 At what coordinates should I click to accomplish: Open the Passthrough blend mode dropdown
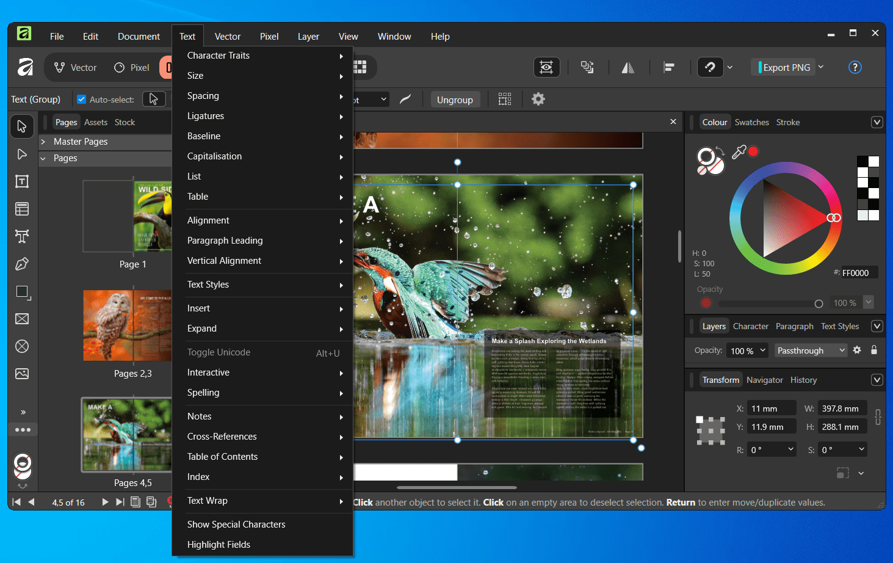click(x=811, y=351)
